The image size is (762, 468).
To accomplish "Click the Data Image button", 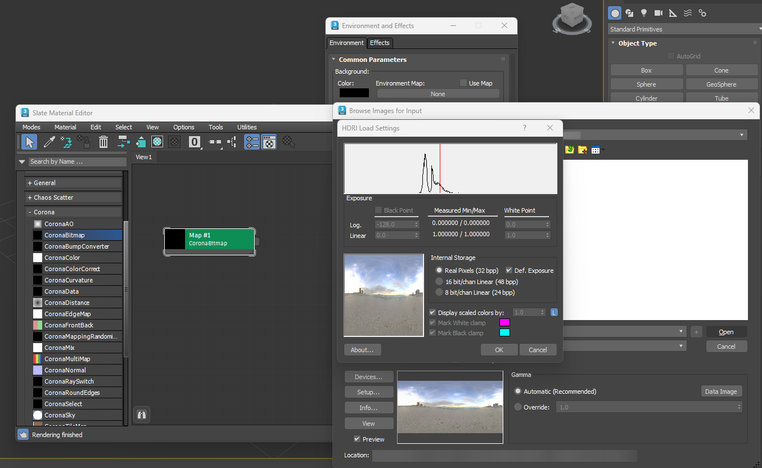I will click(x=721, y=391).
